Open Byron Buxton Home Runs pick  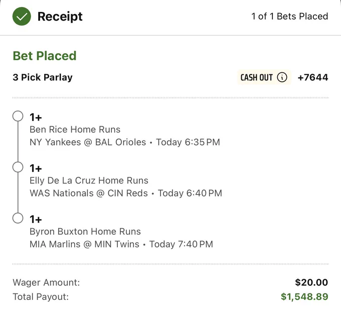85,232
